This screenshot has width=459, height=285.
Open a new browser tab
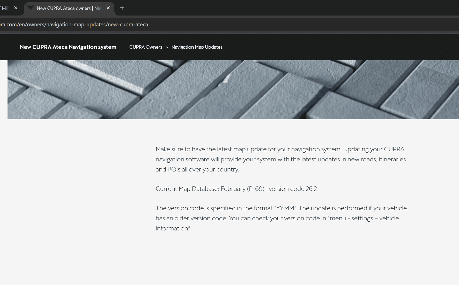[122, 8]
